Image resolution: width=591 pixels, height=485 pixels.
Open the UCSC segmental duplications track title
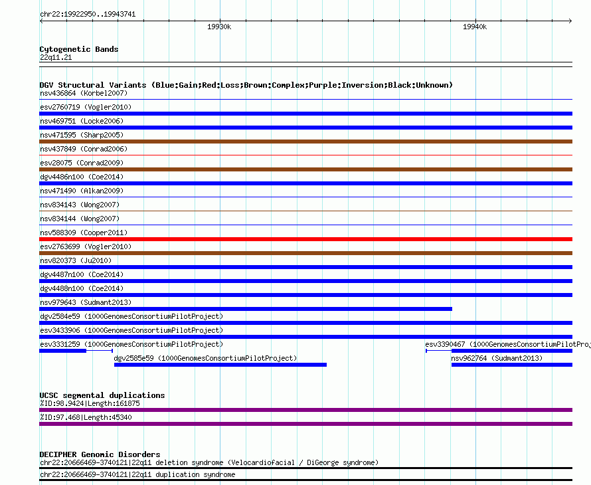coord(102,395)
